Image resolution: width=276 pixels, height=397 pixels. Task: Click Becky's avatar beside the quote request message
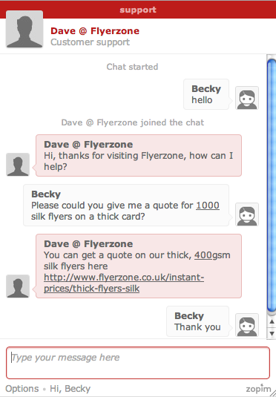247,214
